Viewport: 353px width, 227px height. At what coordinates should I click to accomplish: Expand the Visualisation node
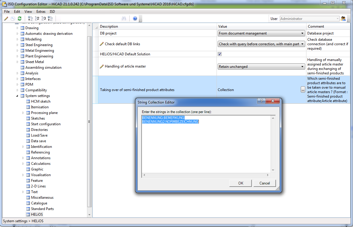pyautogui.click(x=23, y=175)
